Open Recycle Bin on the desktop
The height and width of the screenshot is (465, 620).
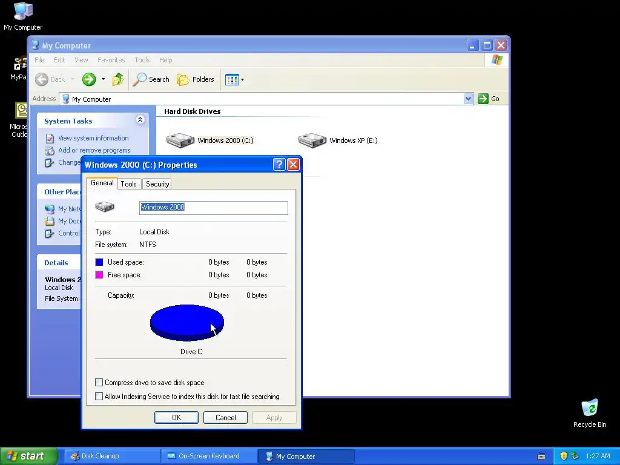tap(590, 414)
